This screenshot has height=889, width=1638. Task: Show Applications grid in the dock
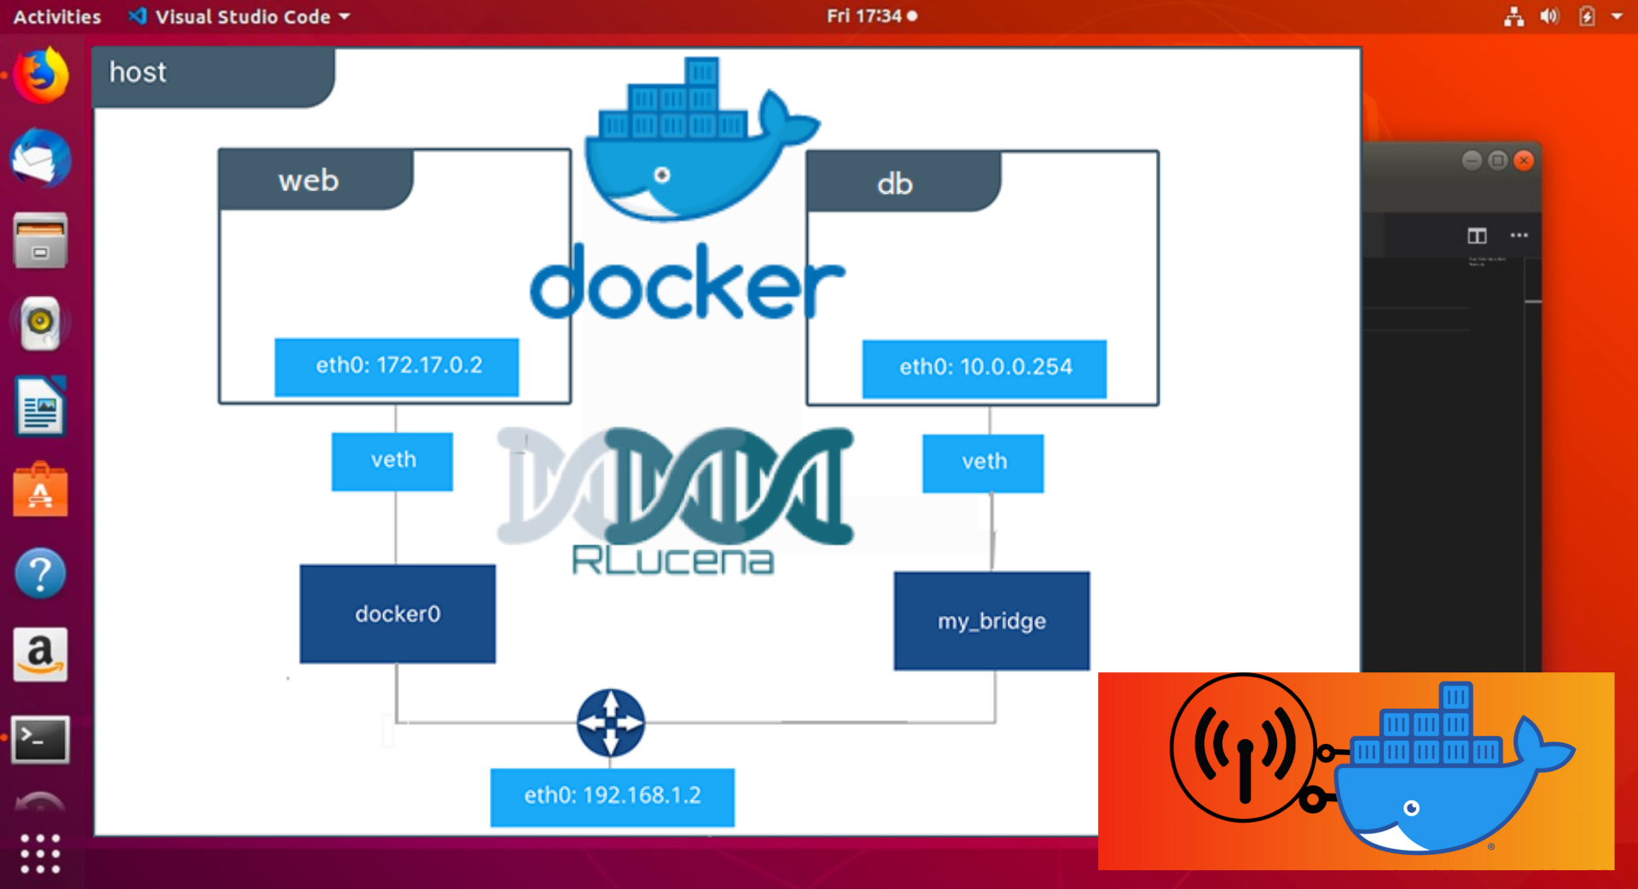[x=40, y=853]
